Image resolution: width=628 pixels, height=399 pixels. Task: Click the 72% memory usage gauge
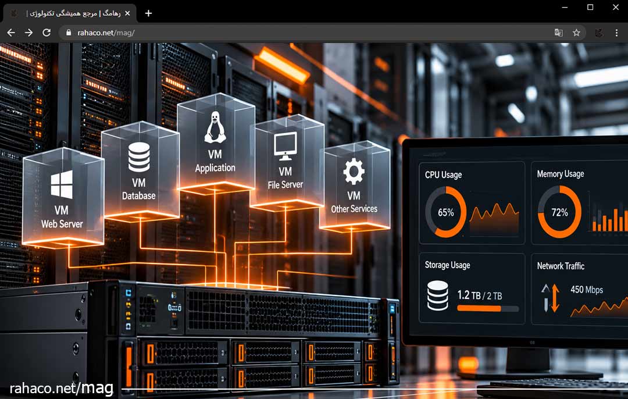point(559,212)
